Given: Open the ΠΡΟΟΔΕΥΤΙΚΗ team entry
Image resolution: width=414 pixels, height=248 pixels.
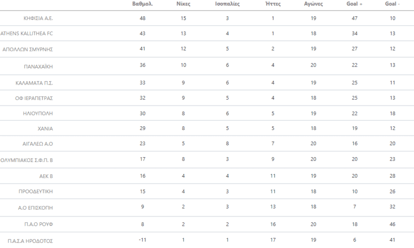Looking at the screenshot, I should click(x=35, y=192).
